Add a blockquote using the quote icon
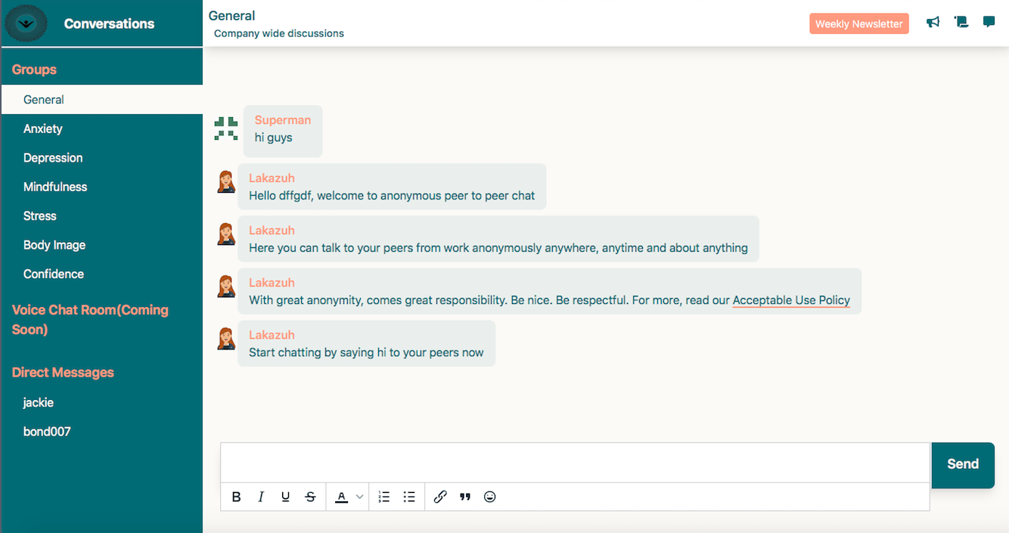The height and width of the screenshot is (533, 1009). (465, 497)
